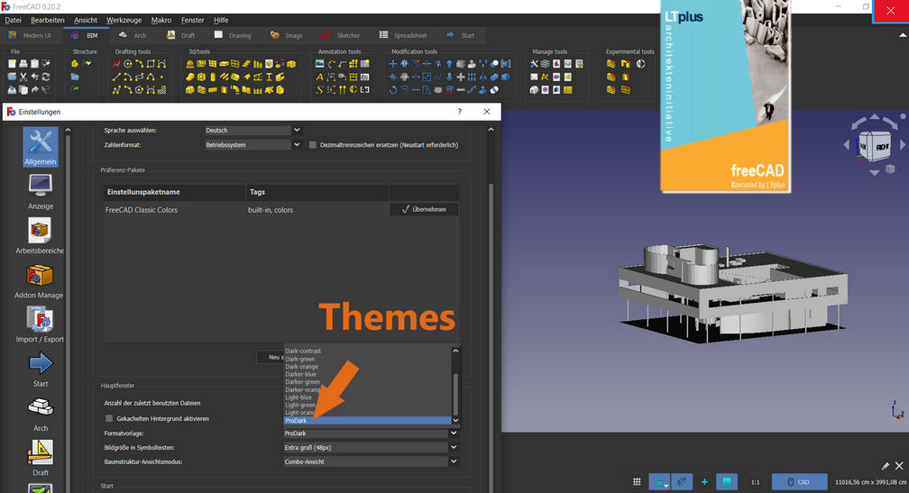Click the wrench setup icon in Manage tools
This screenshot has height=493, width=909.
click(534, 64)
